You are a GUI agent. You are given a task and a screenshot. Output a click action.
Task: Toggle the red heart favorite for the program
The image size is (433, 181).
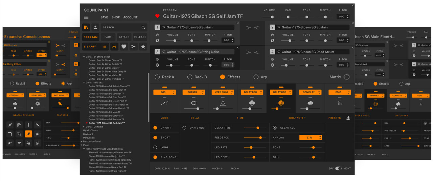pyautogui.click(x=157, y=16)
